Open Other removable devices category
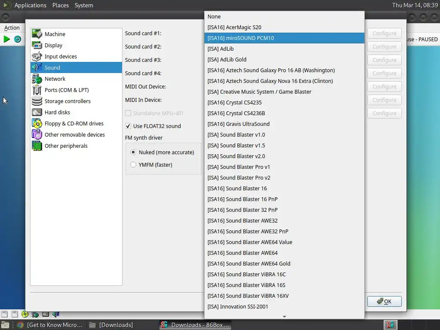 click(76, 134)
